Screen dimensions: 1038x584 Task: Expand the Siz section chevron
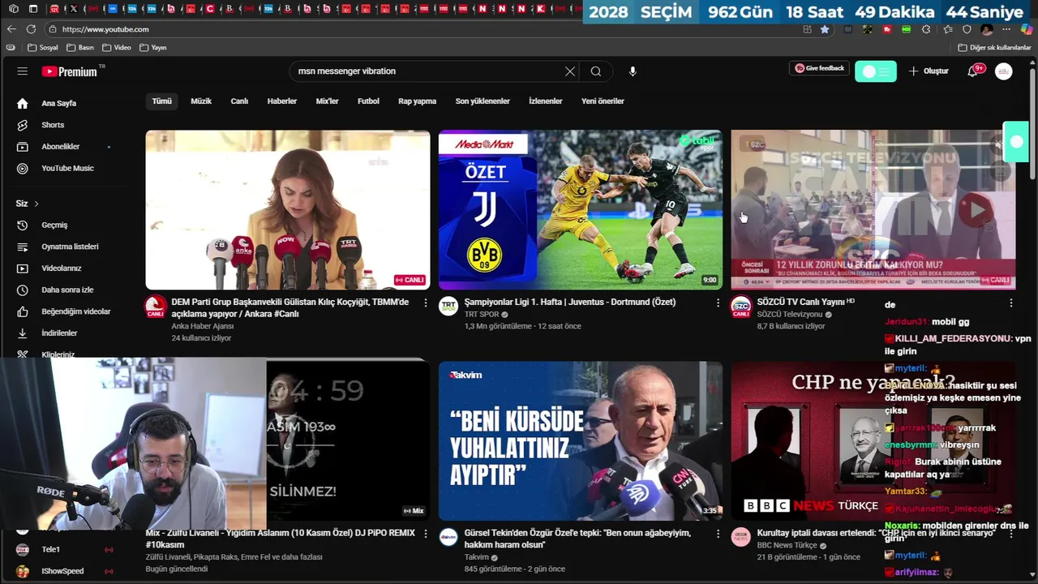36,204
